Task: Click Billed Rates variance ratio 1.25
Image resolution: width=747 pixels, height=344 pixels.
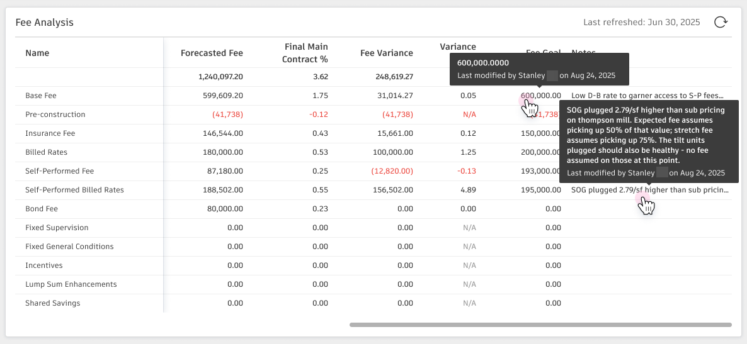Action: click(469, 152)
